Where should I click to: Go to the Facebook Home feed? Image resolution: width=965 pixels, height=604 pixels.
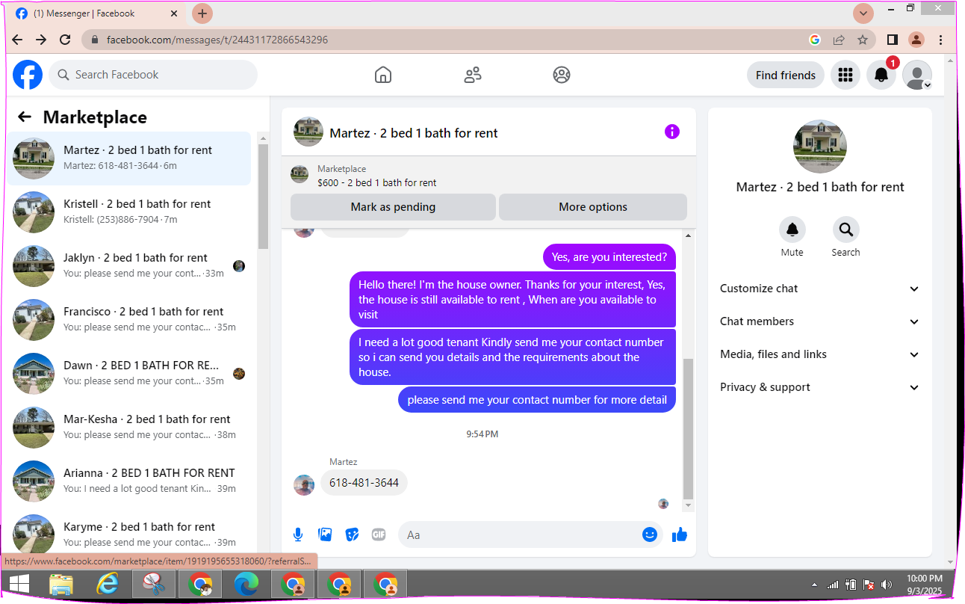[x=383, y=75]
